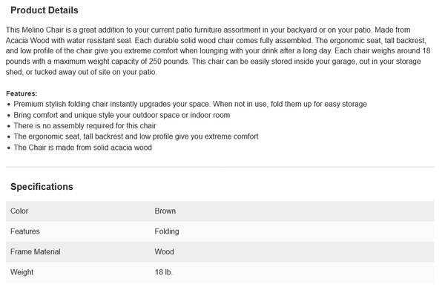Click the Features: label above bullets
Viewport: 445px width, 290px height.
click(22, 93)
